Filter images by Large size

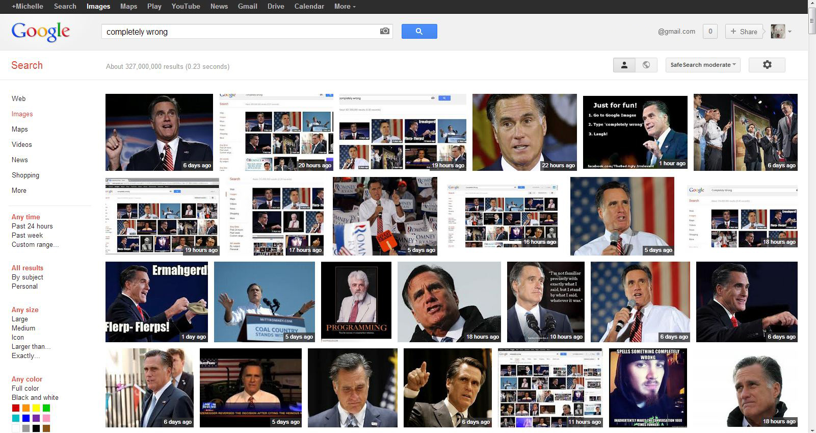20,319
